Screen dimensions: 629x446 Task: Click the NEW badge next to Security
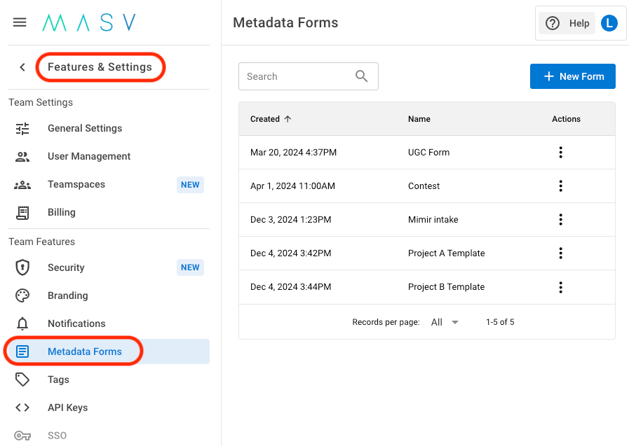(190, 267)
